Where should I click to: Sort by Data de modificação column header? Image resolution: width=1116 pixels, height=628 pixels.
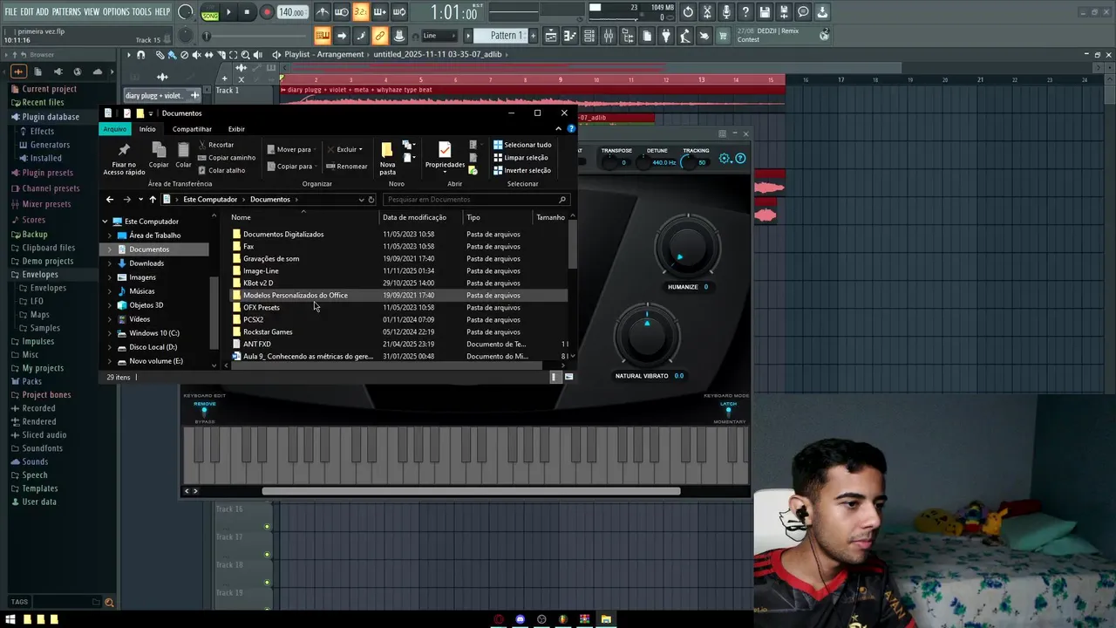click(414, 217)
